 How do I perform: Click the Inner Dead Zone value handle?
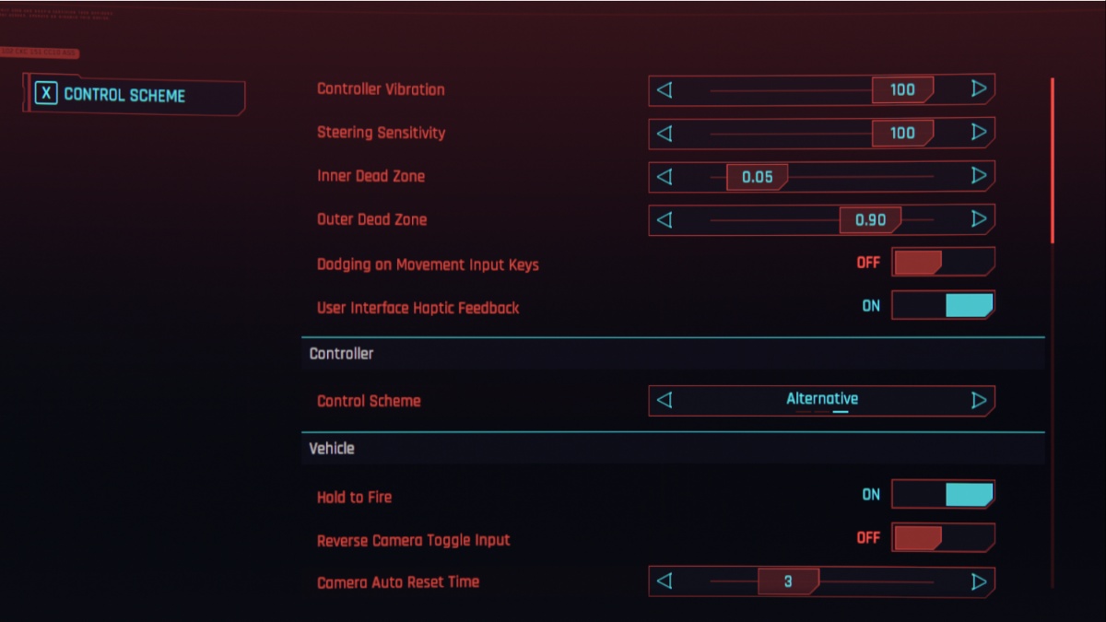pyautogui.click(x=758, y=176)
